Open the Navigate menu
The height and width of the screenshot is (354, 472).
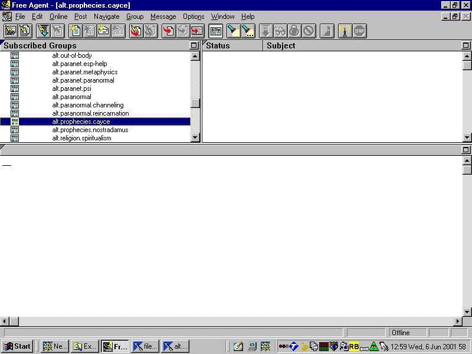click(106, 17)
